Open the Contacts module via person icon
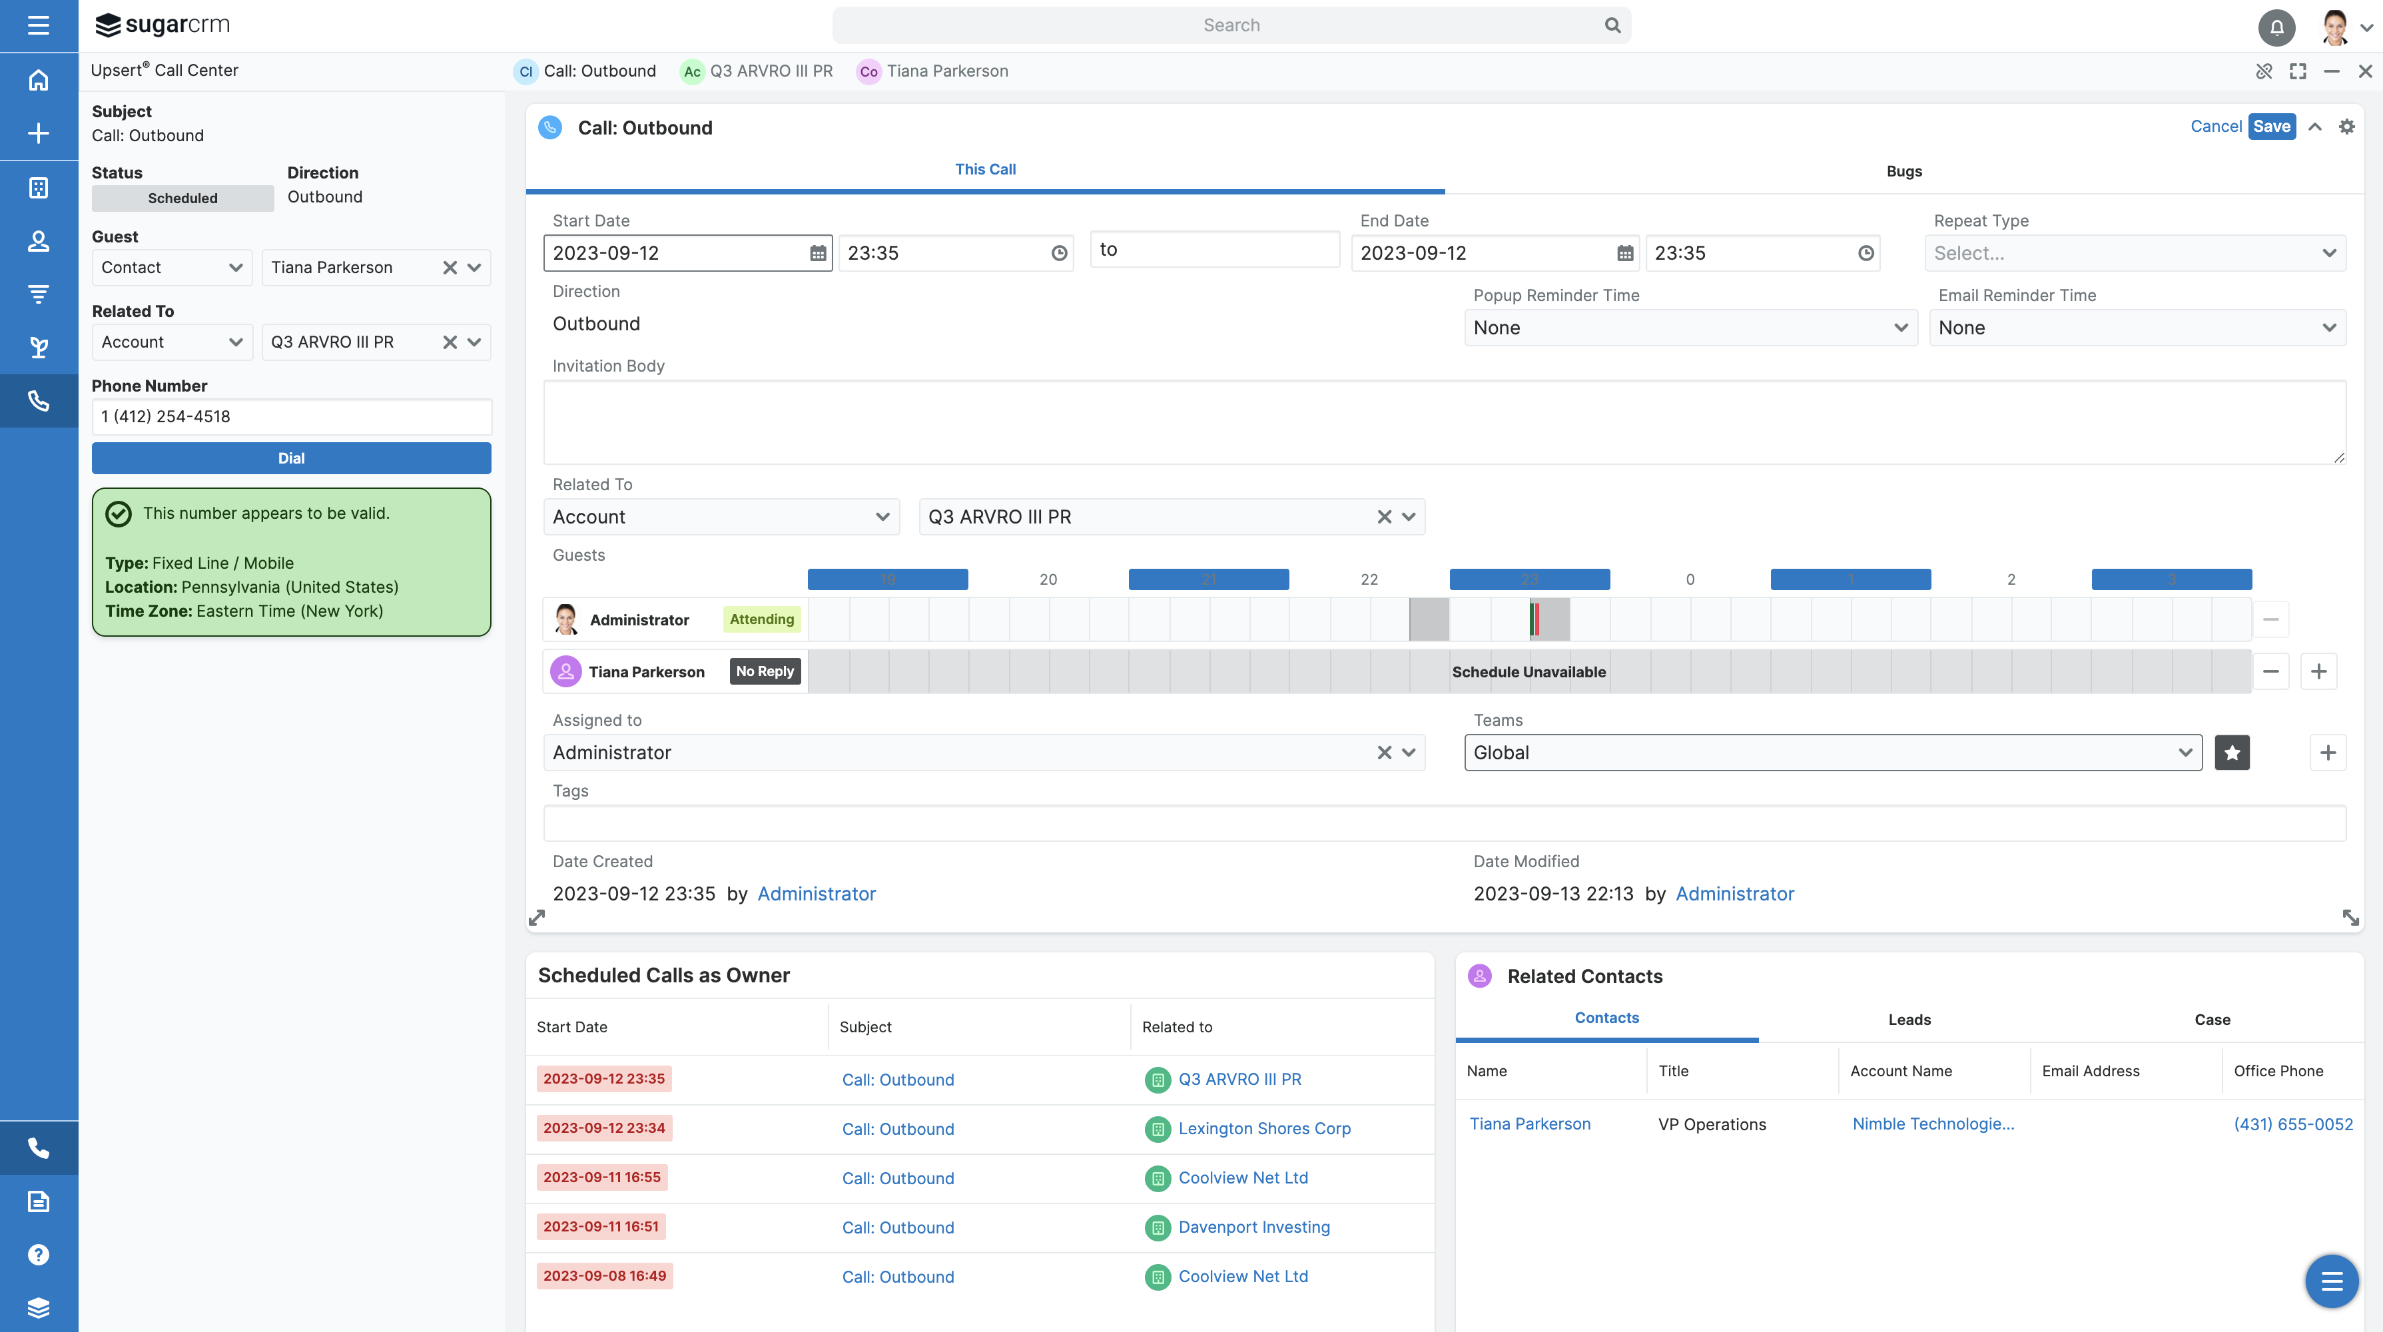2383x1332 pixels. [39, 240]
